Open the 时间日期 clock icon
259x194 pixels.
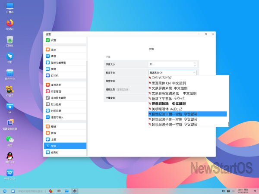pyautogui.click(x=48, y=111)
